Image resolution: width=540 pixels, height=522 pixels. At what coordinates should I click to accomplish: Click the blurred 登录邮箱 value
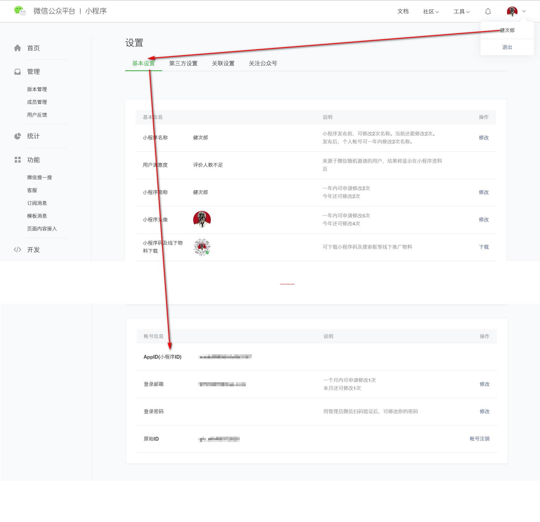222,384
